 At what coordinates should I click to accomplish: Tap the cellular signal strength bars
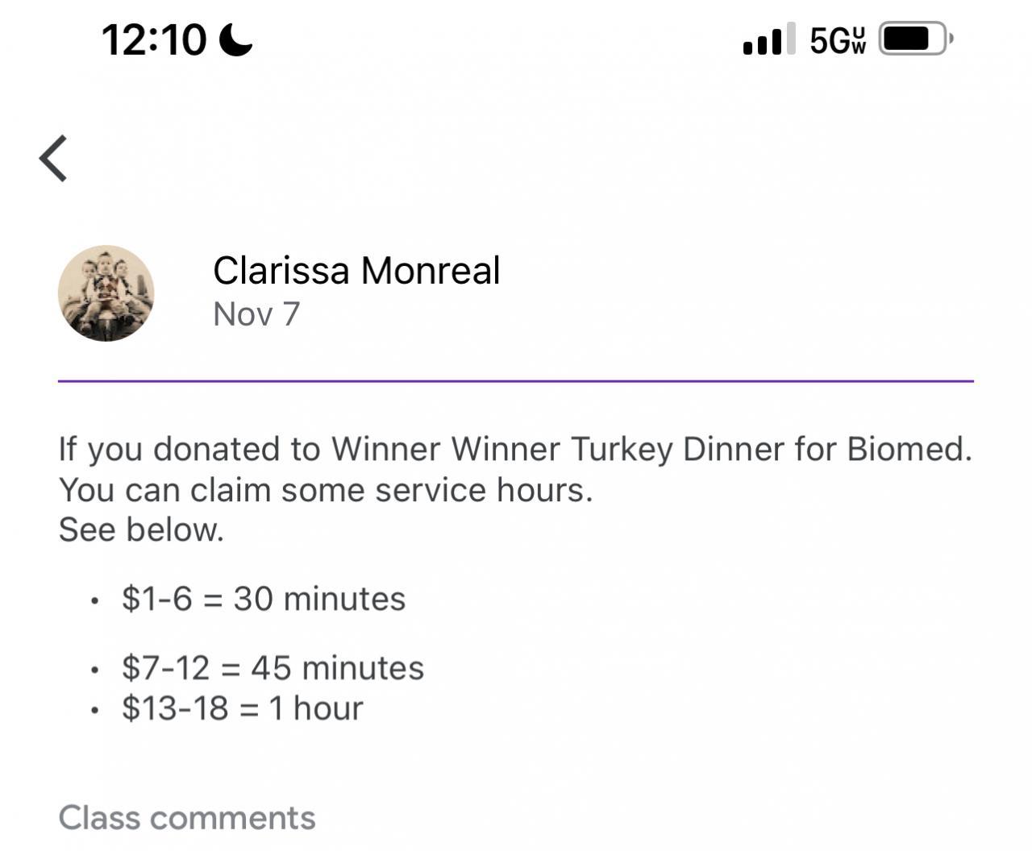(767, 39)
